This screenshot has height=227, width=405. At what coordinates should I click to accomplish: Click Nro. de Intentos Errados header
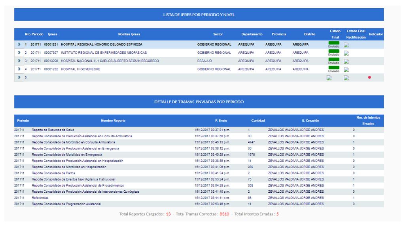[368, 121]
